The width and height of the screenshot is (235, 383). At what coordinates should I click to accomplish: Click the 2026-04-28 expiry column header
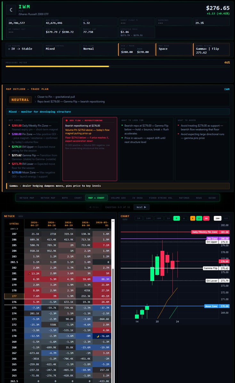52,224
